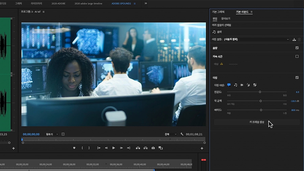Disable the 음량 (Loudness) checkbox

point(297,48)
